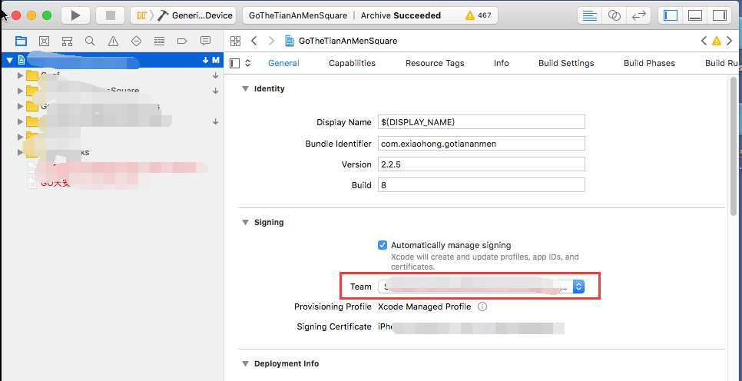
Task: Expand the folder ending in Square
Action: click(20, 91)
